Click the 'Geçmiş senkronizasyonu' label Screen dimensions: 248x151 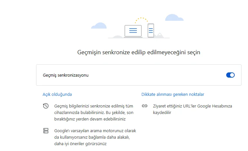66,75
